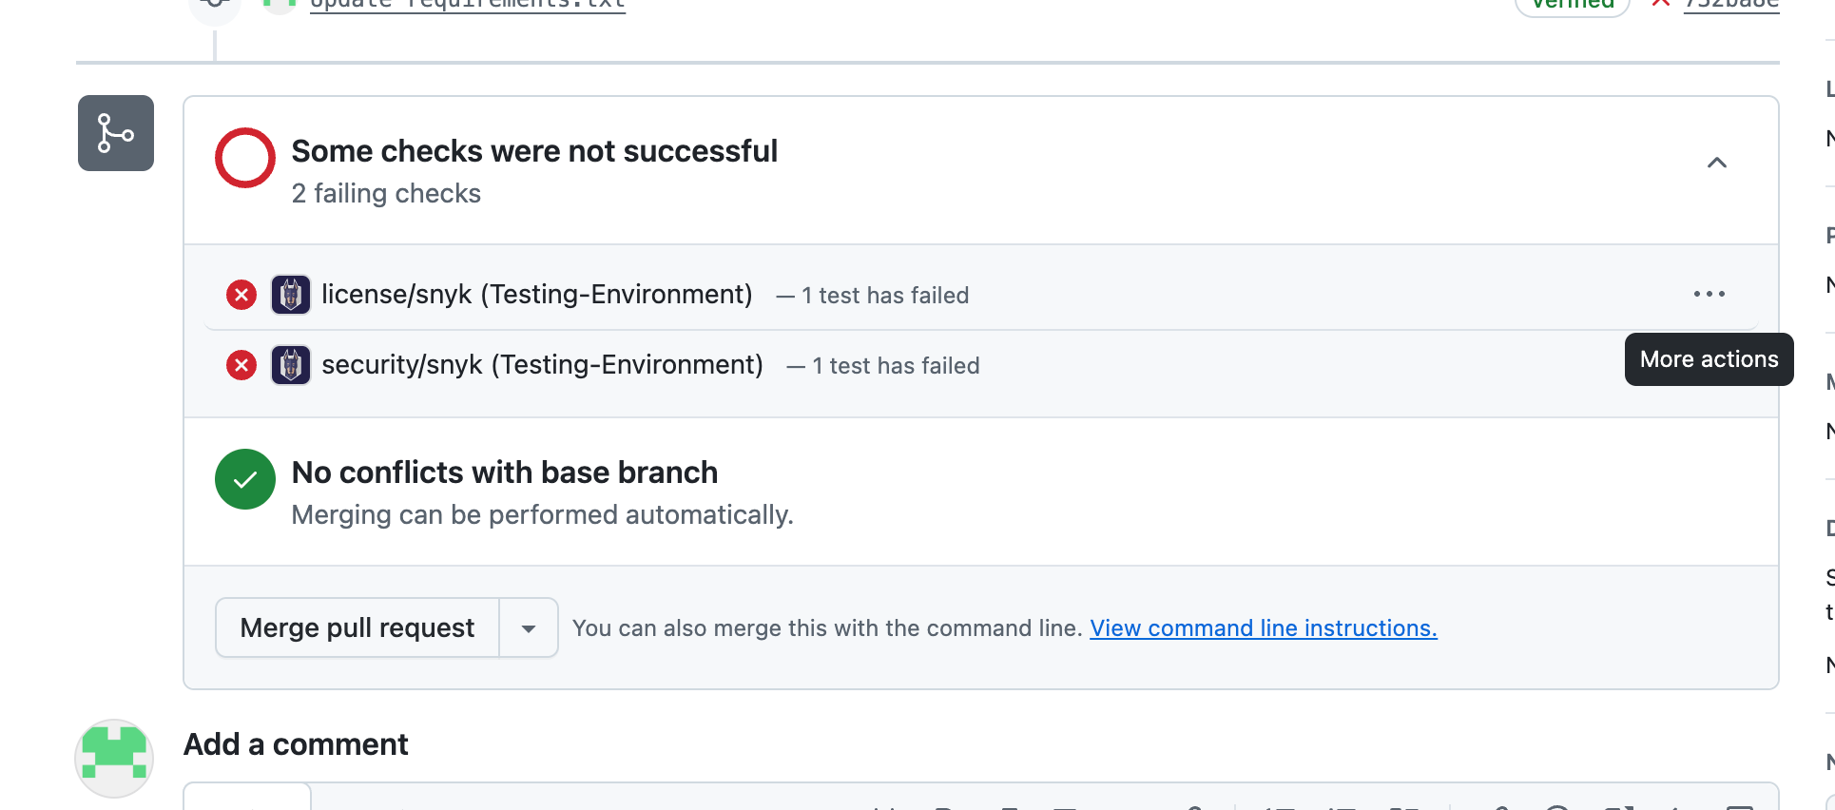1835x810 pixels.
Task: Click the Snyk avatar on security/snyk row
Action: click(x=291, y=365)
